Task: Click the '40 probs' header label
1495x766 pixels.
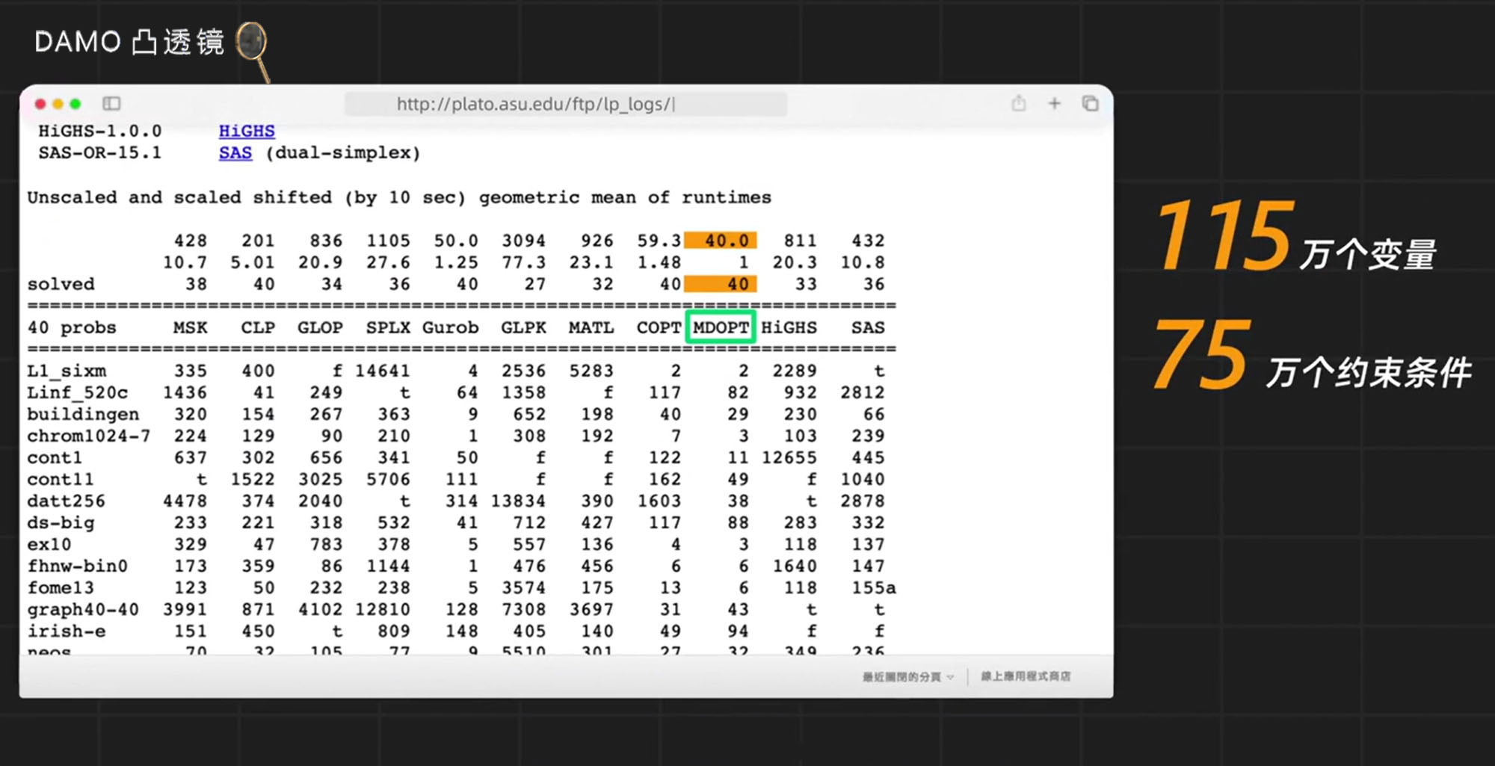Action: click(x=72, y=327)
